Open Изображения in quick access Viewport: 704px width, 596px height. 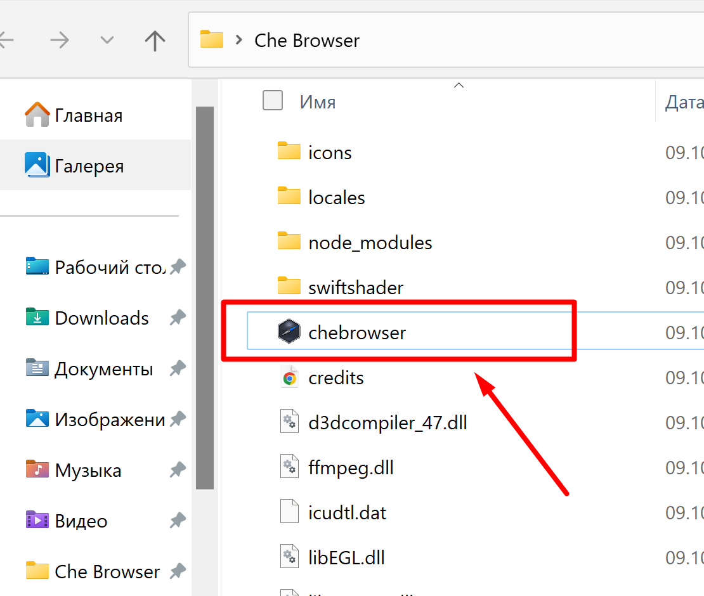tap(110, 420)
